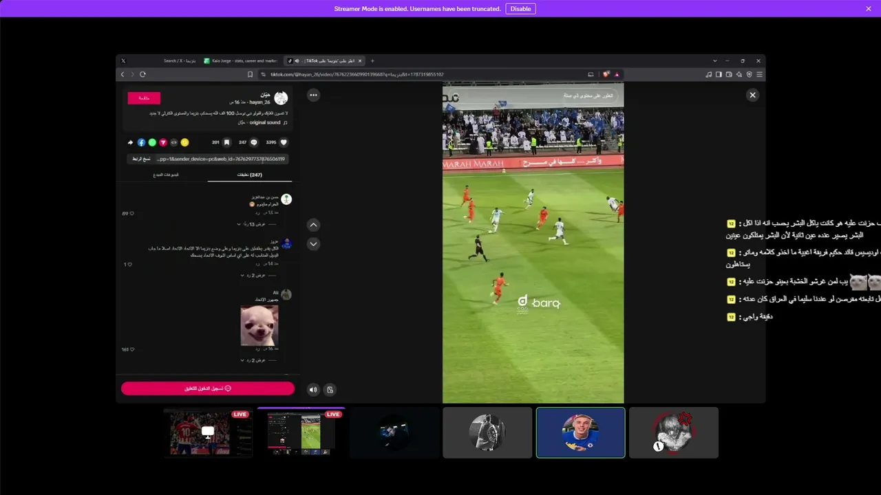This screenshot has width=881, height=495.
Task: Bookmark this page in the address bar
Action: click(x=250, y=74)
